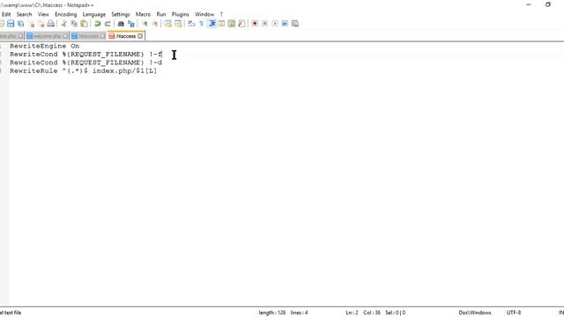The image size is (564, 317).
Task: Click the Close All documents toolbar icon
Action: (x=41, y=24)
